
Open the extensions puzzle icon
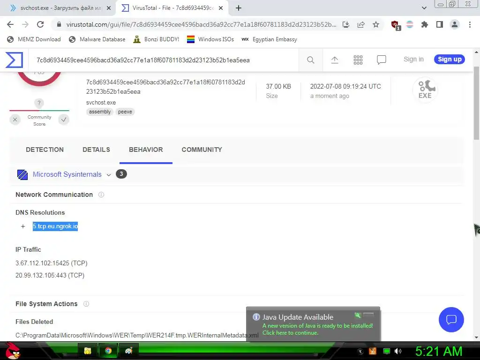[x=425, y=24]
